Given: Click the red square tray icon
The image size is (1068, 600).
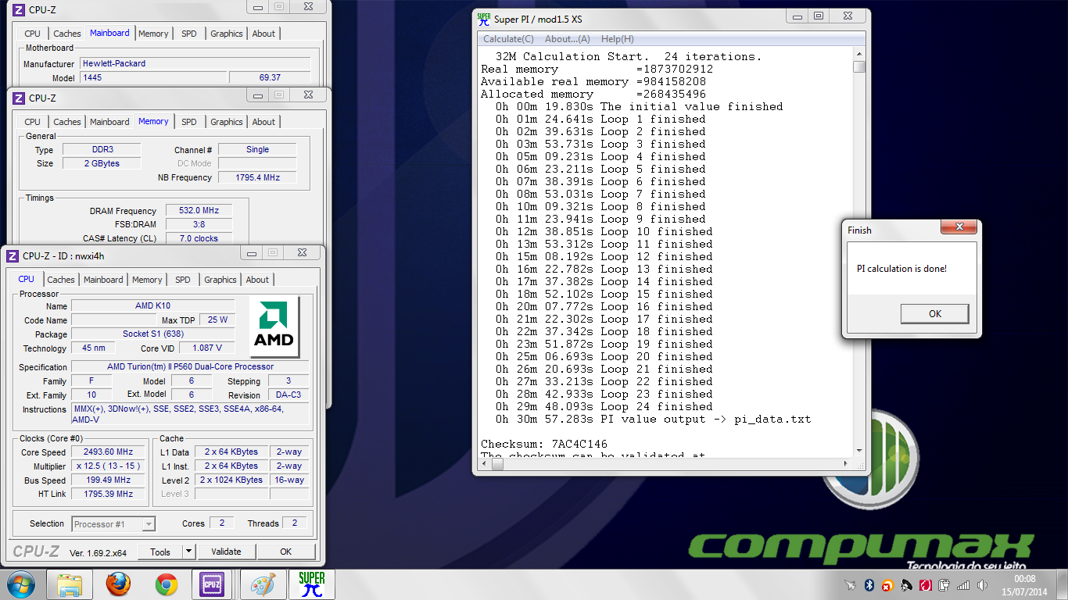Looking at the screenshot, I should pos(925,585).
